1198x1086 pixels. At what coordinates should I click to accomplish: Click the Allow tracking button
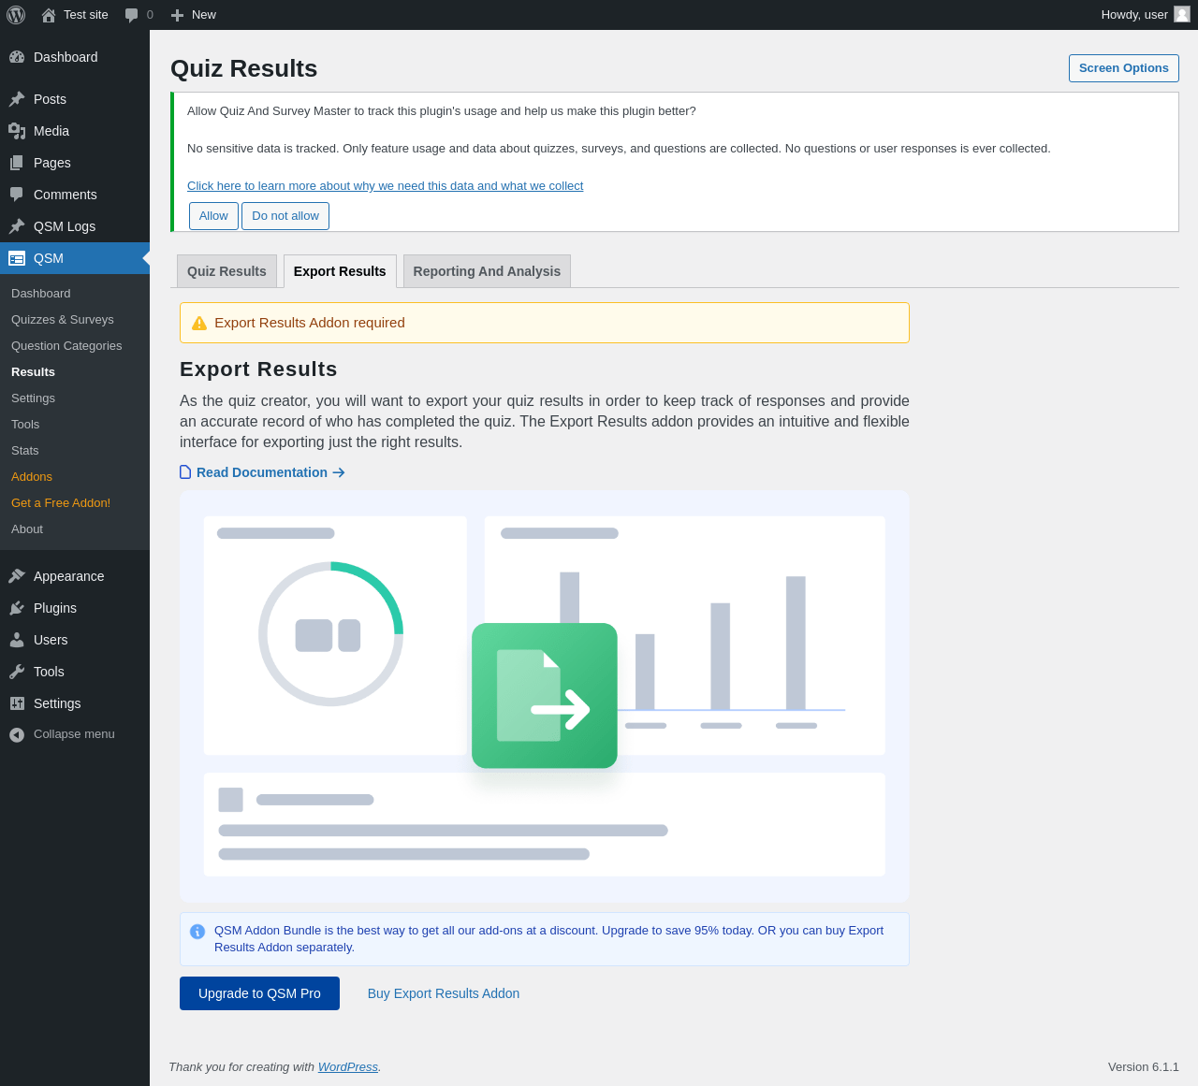click(x=213, y=216)
